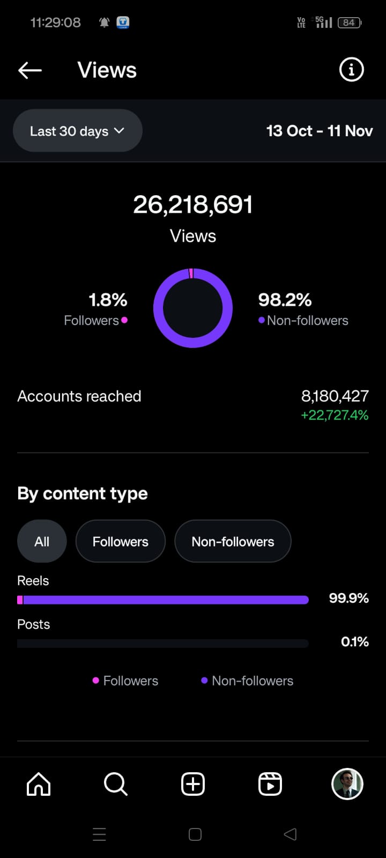Tap the 13 Oct - 11 Nov date range
Screen dimensions: 386x858
click(x=320, y=131)
